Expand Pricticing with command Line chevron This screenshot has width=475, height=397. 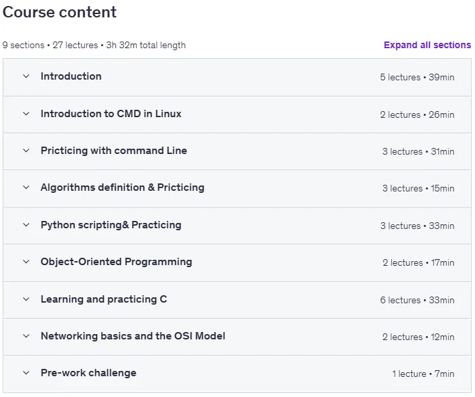[26, 151]
